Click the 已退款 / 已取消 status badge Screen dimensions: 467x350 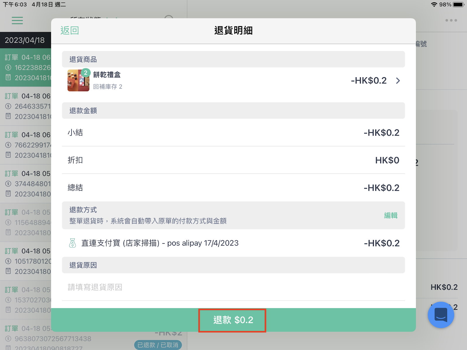pyautogui.click(x=158, y=345)
